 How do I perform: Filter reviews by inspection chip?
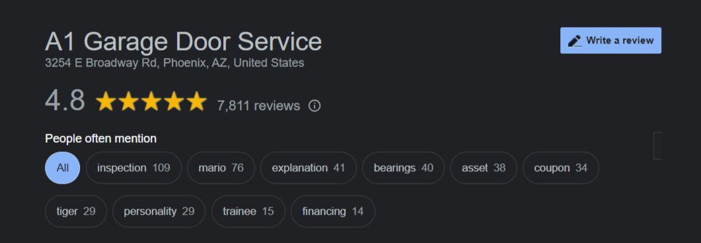click(x=133, y=168)
